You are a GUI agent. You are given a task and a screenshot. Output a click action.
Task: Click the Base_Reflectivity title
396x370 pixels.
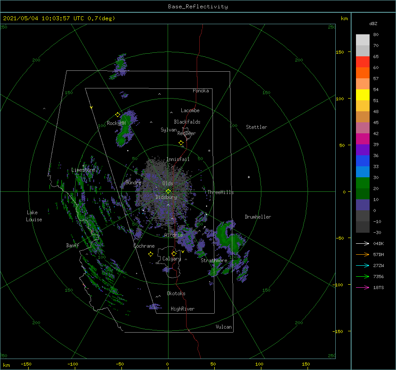198,7
